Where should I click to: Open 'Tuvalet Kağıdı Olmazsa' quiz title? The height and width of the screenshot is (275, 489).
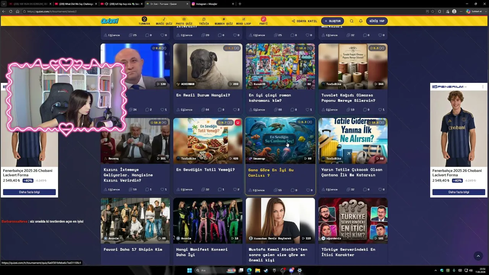348,98
